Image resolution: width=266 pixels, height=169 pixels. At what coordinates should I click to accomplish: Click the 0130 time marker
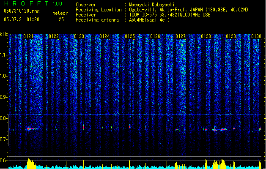click(256, 36)
